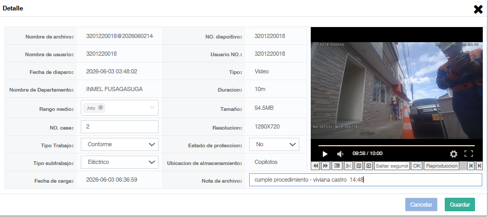Click the Nota de archivo text field
The height and width of the screenshot is (217, 488).
pos(365,180)
